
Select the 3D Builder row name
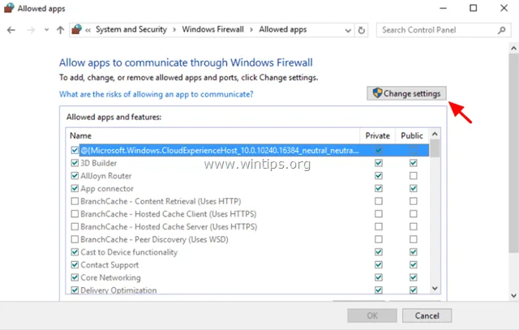coord(99,163)
